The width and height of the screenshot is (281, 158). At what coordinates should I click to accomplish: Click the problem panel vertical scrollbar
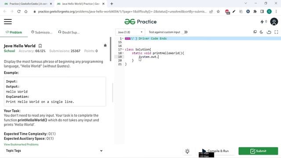pyautogui.click(x=111, y=49)
